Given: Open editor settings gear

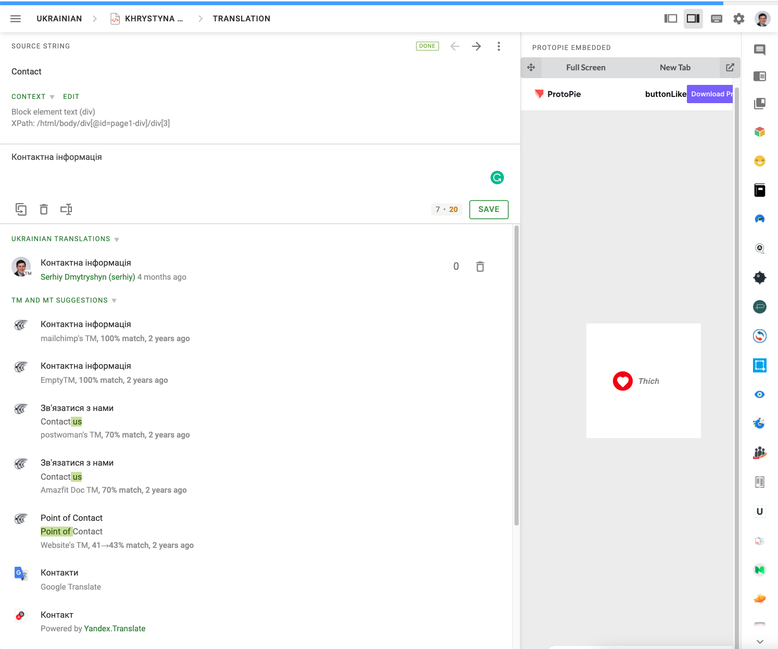Looking at the screenshot, I should pos(739,19).
